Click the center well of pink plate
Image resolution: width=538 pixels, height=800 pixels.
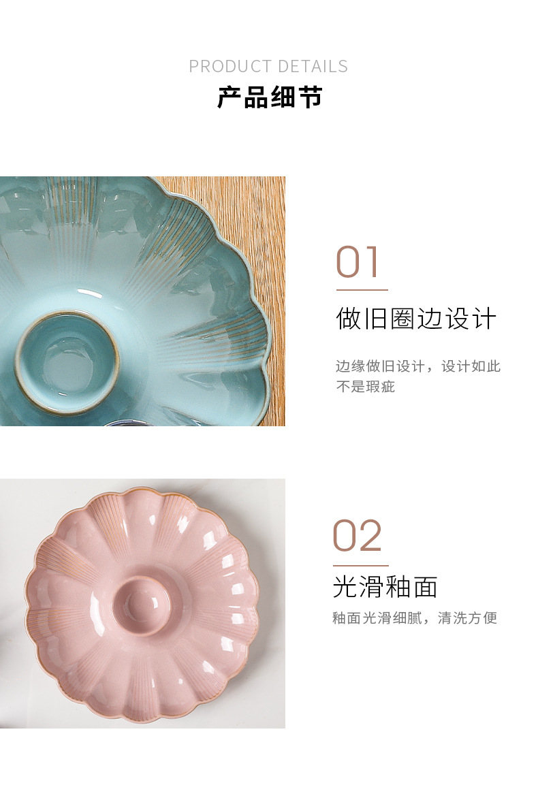pyautogui.click(x=142, y=605)
